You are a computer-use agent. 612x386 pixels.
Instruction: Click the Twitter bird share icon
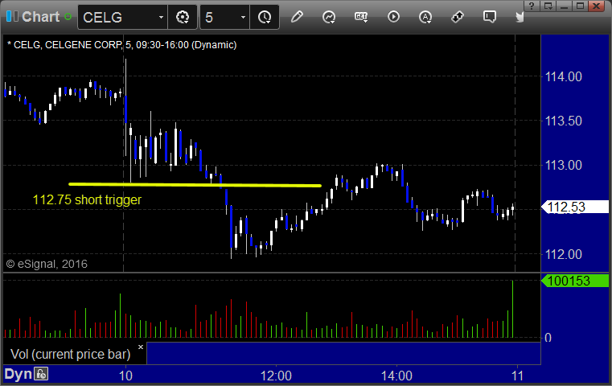520,17
